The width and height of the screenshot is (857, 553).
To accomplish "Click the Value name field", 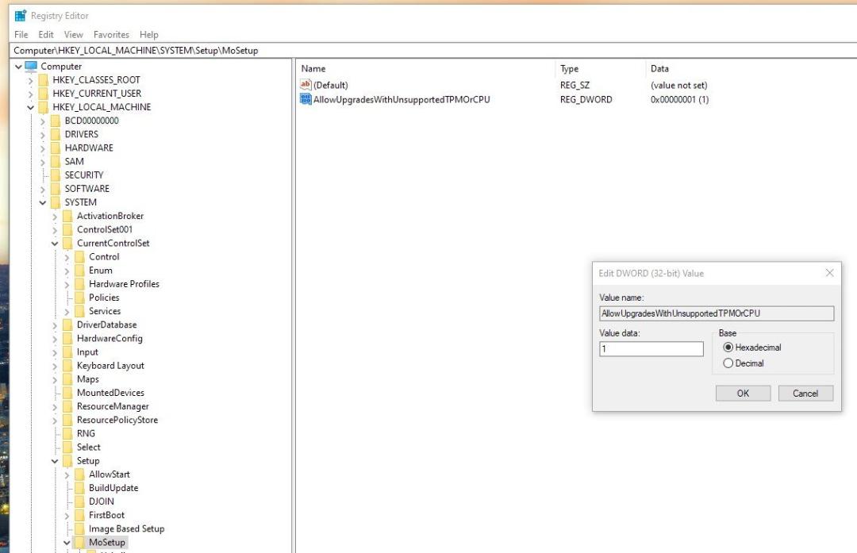I will [x=717, y=313].
